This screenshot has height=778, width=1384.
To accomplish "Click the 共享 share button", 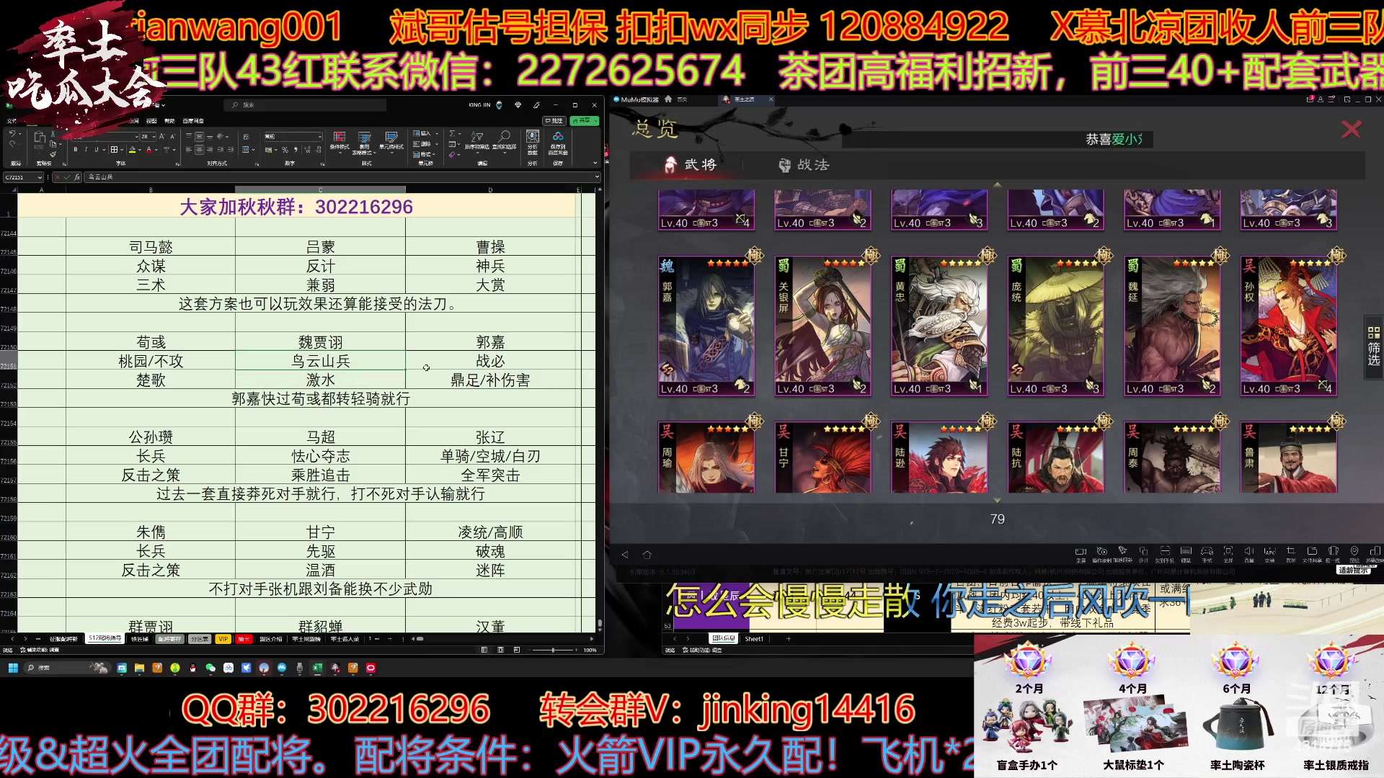I will click(584, 121).
